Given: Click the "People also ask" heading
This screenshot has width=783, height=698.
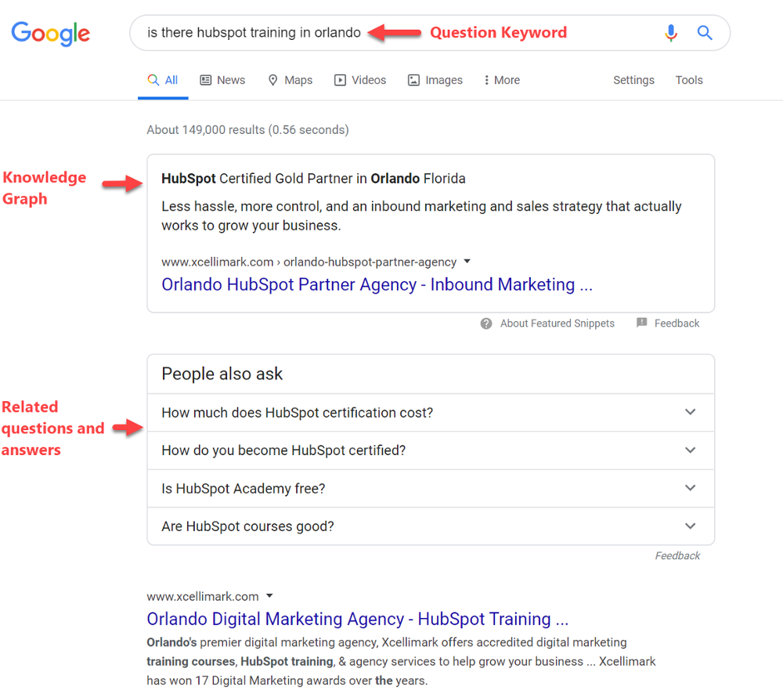Looking at the screenshot, I should (x=222, y=374).
